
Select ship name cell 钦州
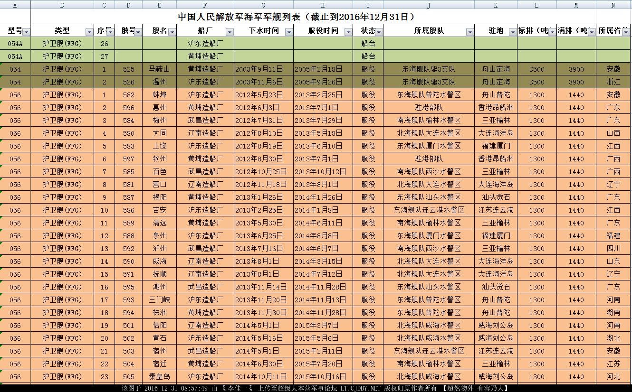[x=160, y=159]
